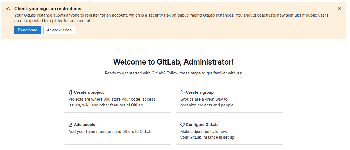Open the Add people link
The width and height of the screenshot is (350, 150).
[x=85, y=125]
